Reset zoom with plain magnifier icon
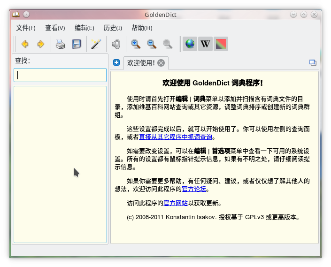The height and width of the screenshot is (267, 331). coord(168,44)
